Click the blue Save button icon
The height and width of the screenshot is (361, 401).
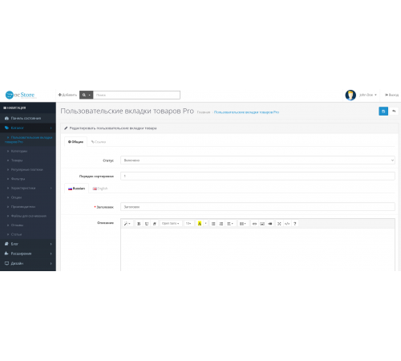pyautogui.click(x=383, y=111)
